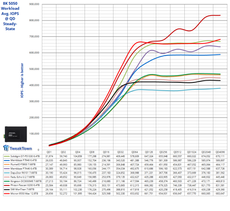Click the 500,000 y-axis label
Screen dimensions: 230x211
click(34, 69)
